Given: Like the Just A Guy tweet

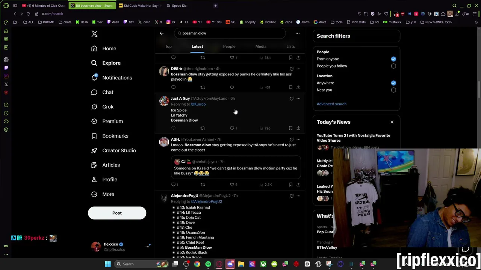Looking at the screenshot, I should [232, 128].
